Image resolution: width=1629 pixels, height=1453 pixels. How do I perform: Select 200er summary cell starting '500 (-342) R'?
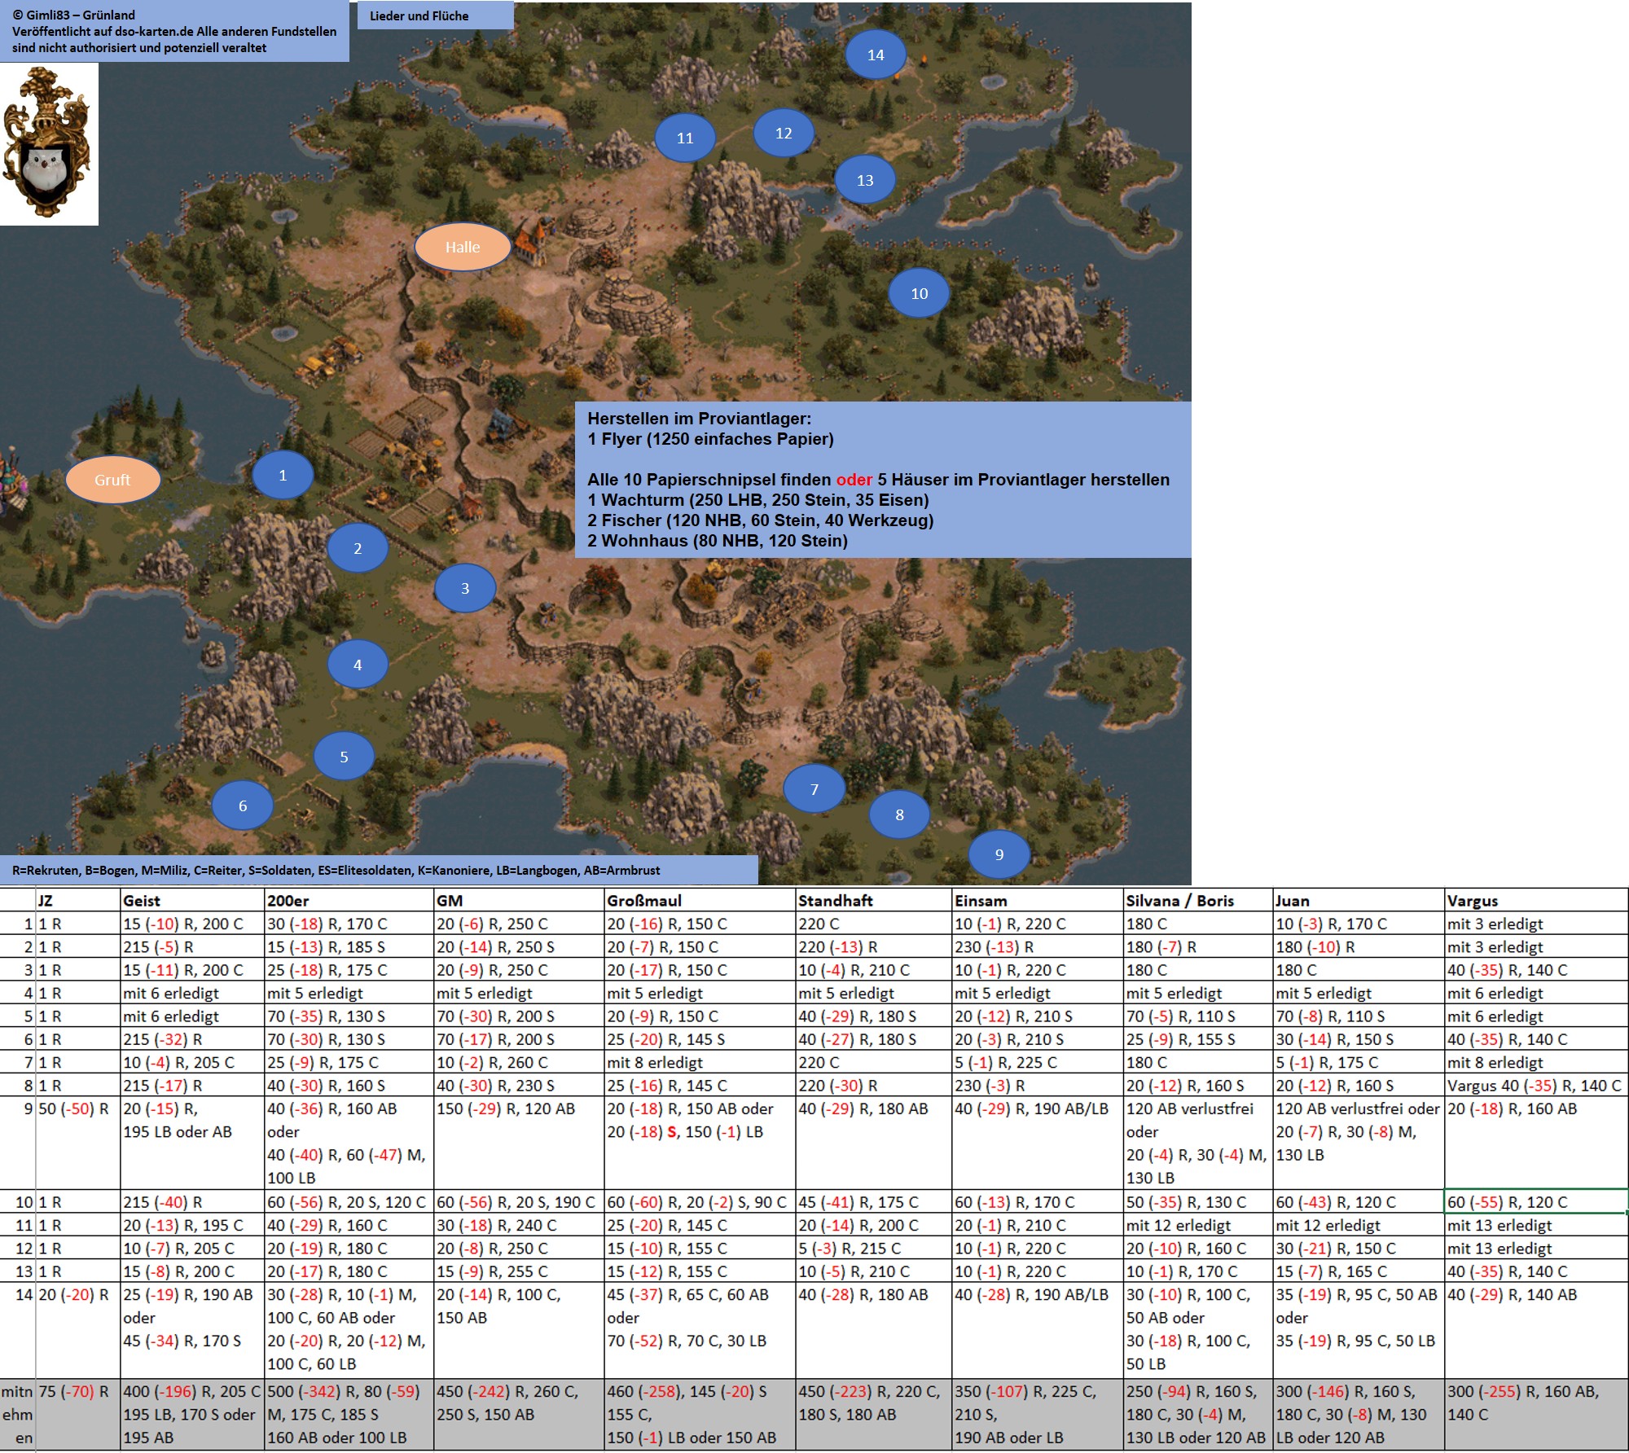(349, 1415)
